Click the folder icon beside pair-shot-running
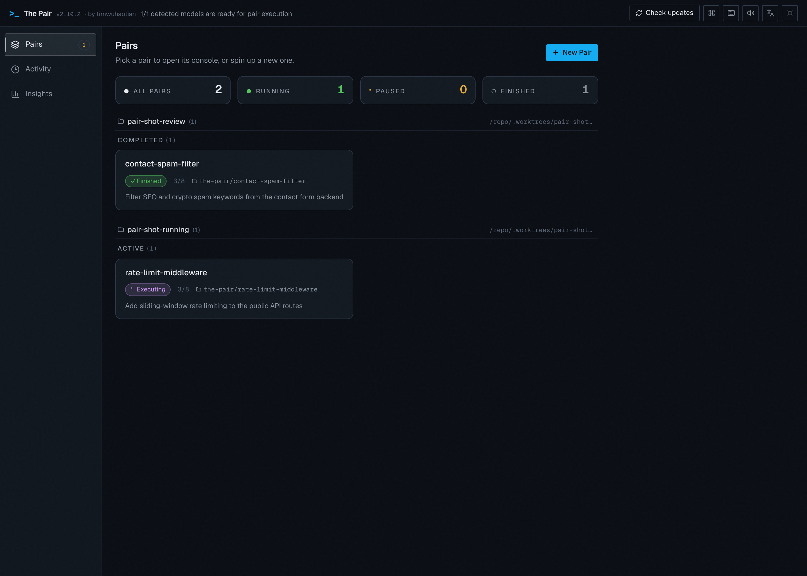This screenshot has height=576, width=807. [121, 230]
